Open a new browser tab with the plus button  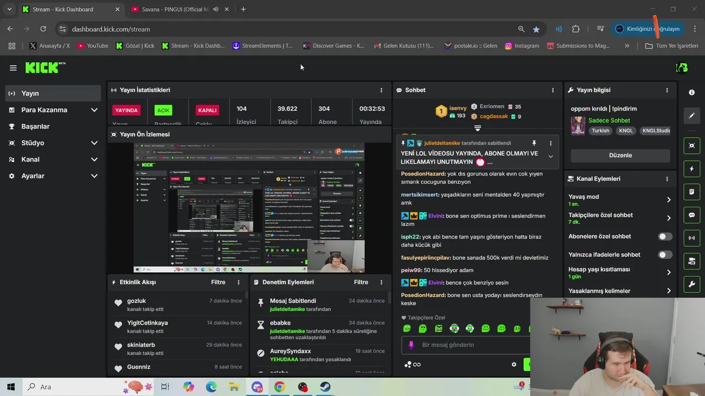tap(243, 9)
